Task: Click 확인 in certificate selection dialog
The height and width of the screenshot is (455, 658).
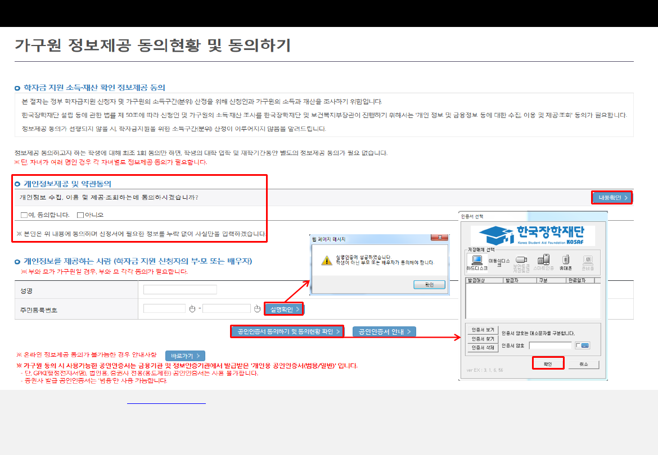Action: [548, 364]
